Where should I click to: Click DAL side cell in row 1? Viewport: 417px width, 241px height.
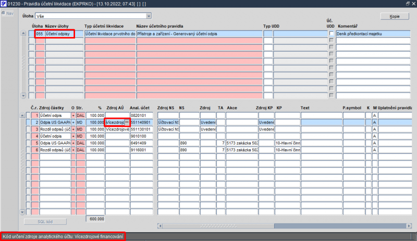pyautogui.click(x=80, y=115)
